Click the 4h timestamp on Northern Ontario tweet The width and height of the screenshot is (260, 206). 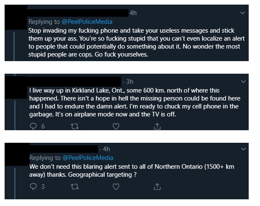106,149
